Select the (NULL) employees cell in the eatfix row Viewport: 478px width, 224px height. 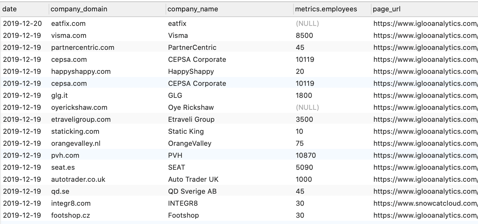307,24
